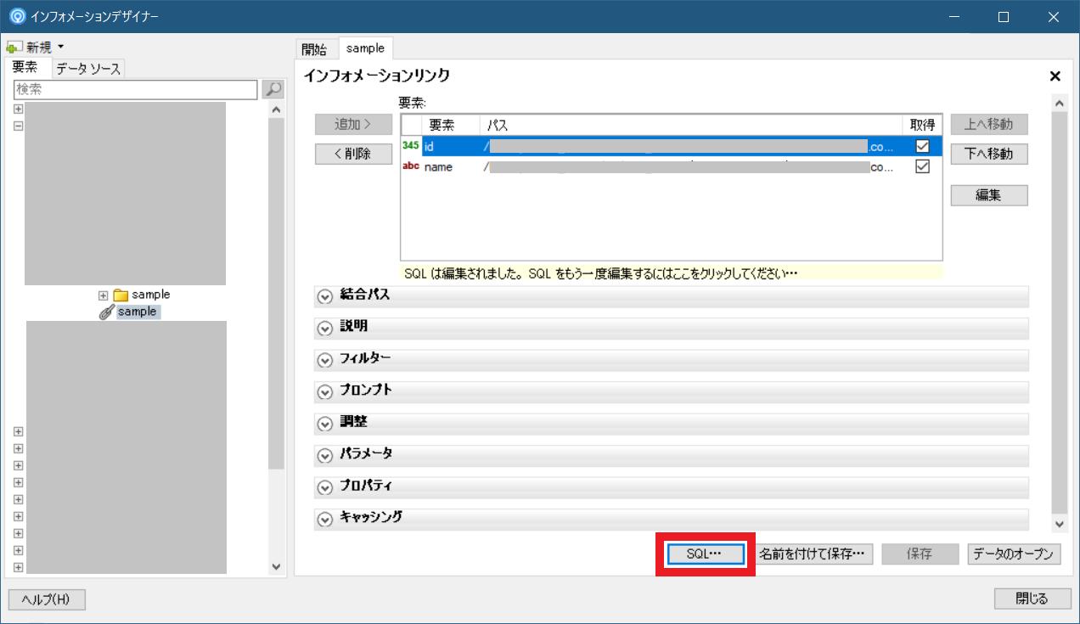Screen dimensions: 1080x624
Task: Switch to the 要素 tab
Action: (25, 68)
